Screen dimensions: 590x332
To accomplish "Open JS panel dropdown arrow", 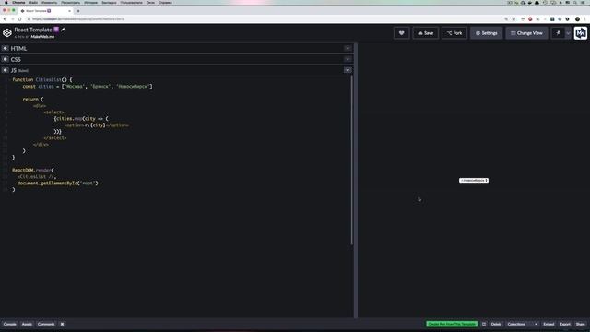I will click(x=348, y=70).
